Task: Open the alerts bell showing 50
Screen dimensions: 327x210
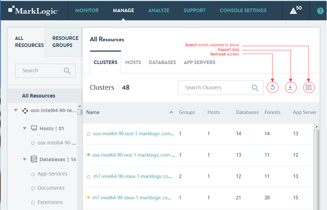Action: coord(294,10)
